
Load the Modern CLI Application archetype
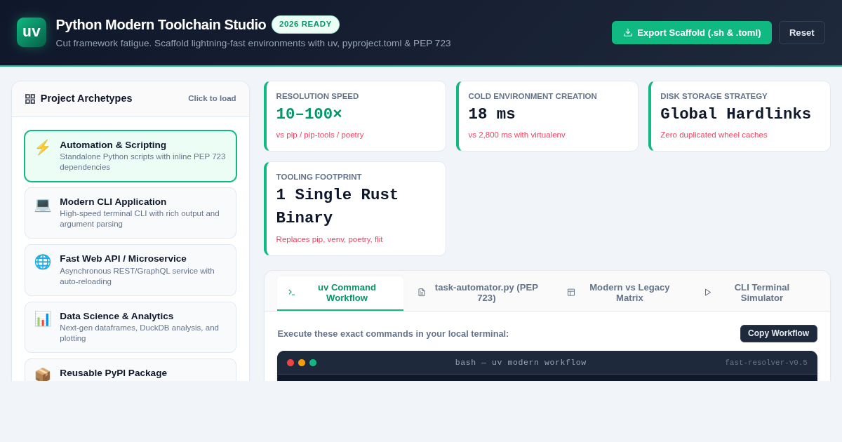click(x=131, y=213)
